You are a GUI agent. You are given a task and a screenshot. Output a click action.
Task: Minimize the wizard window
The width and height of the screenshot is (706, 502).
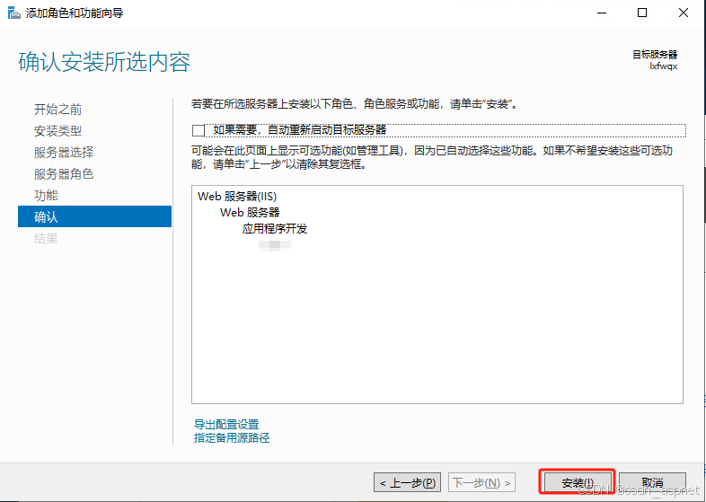pyautogui.click(x=602, y=13)
